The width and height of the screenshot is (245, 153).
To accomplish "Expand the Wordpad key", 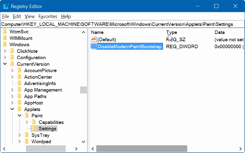I will point(20,141).
